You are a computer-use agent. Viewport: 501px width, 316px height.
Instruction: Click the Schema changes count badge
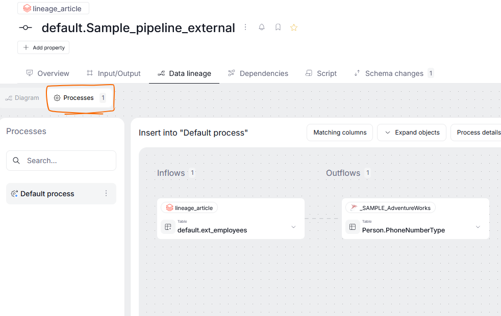point(431,73)
